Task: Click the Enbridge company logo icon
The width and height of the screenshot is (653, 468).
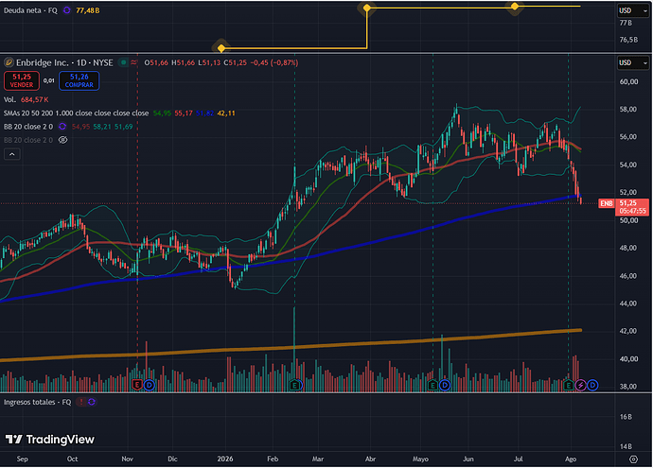Action: tap(9, 62)
